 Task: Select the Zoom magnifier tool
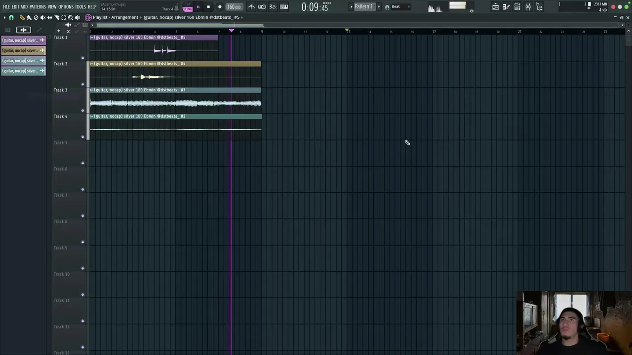pos(71,18)
